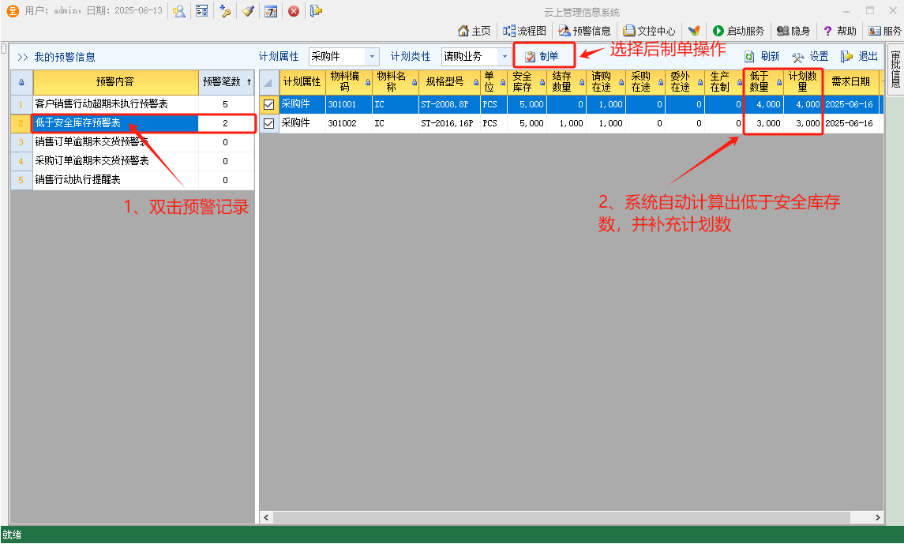Click the key icon in the title toolbar

(225, 11)
